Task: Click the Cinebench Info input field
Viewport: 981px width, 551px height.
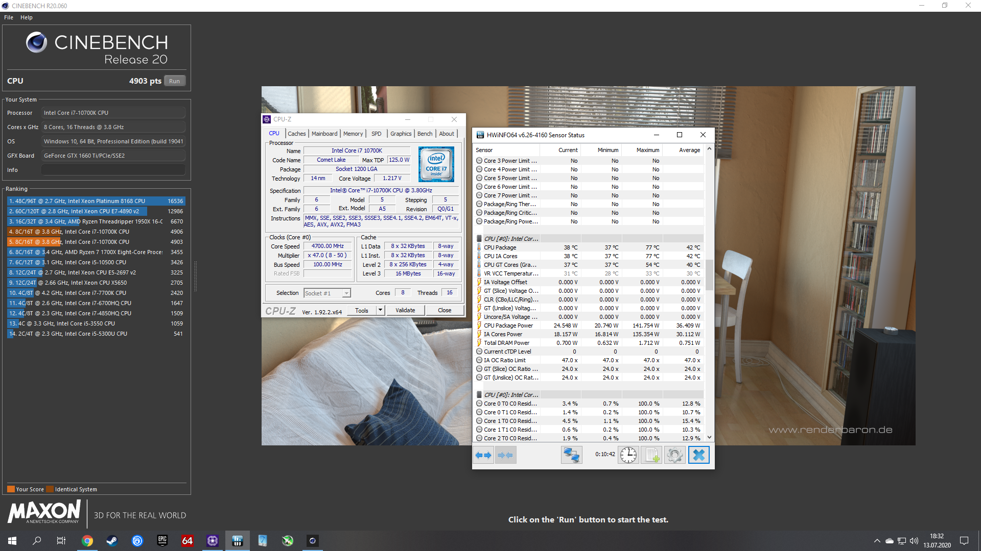Action: click(x=113, y=170)
